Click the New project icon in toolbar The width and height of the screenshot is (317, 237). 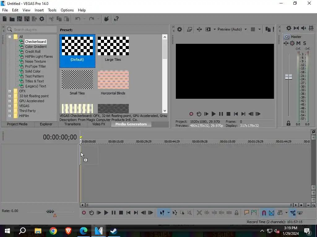[5, 19]
